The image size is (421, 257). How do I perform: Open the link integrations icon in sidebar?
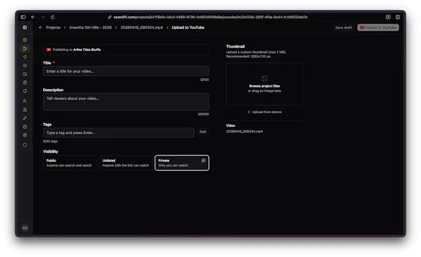pyautogui.click(x=25, y=118)
